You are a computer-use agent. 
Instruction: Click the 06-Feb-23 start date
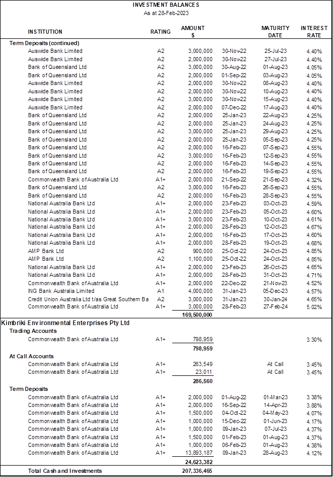point(234,445)
